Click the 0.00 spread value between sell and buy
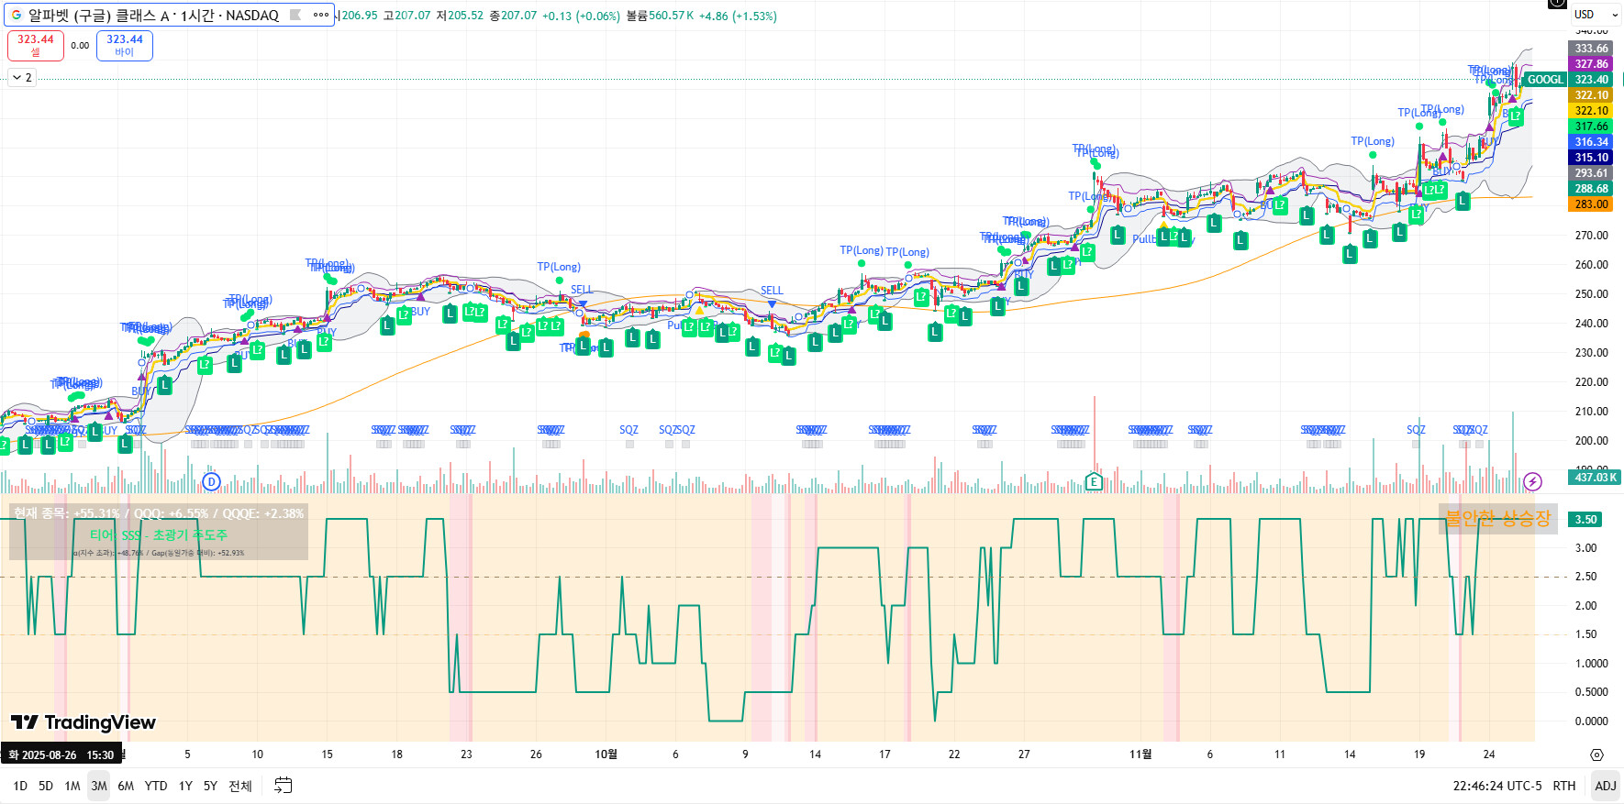 coord(80,45)
